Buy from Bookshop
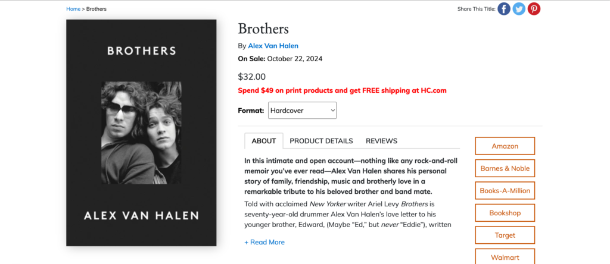 [505, 213]
